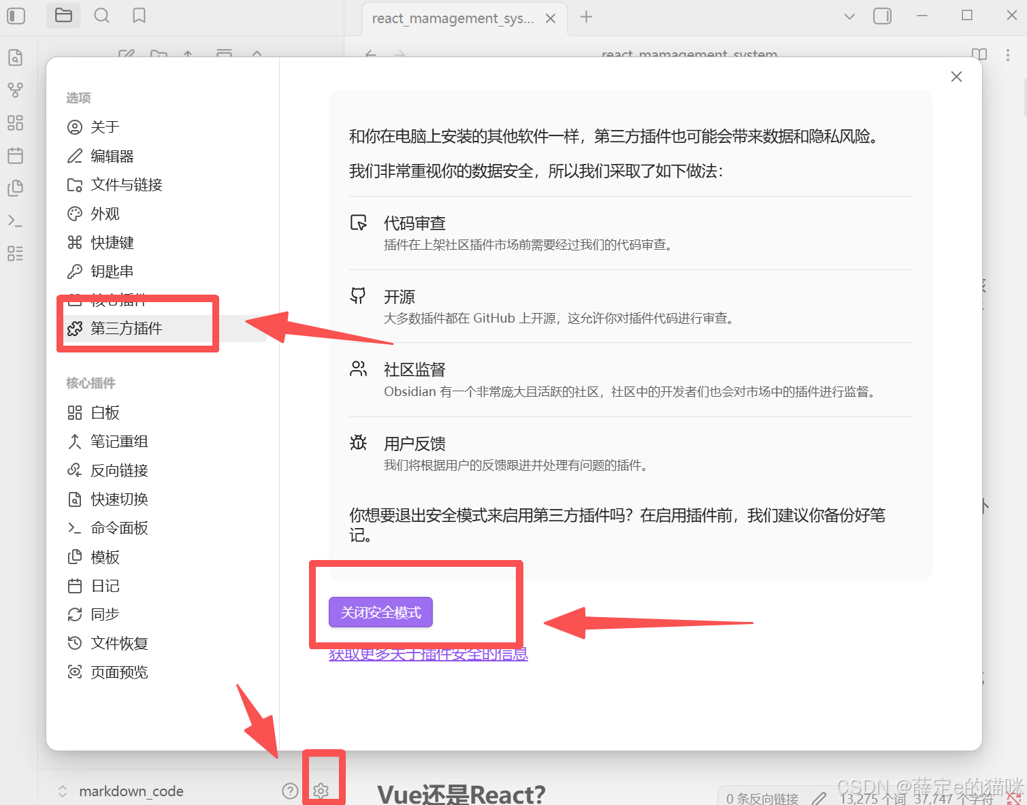The image size is (1027, 805).
Task: Select the bookmarks icon in the top toolbar
Action: click(x=139, y=15)
